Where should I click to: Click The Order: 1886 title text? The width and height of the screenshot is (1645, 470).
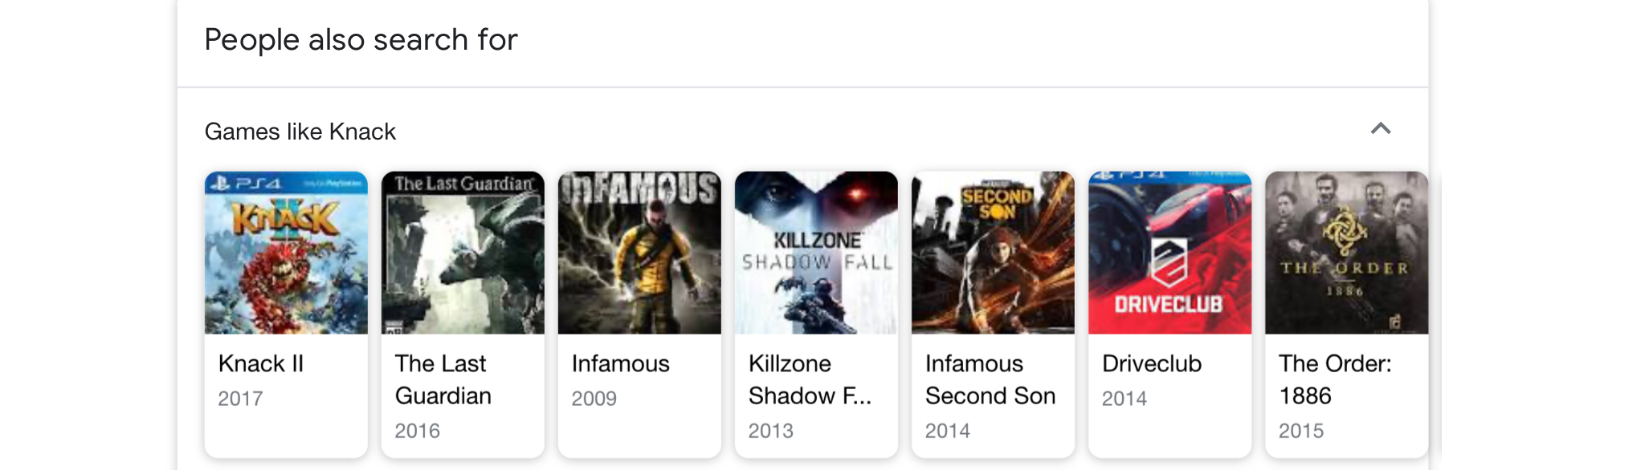[x=1335, y=379]
